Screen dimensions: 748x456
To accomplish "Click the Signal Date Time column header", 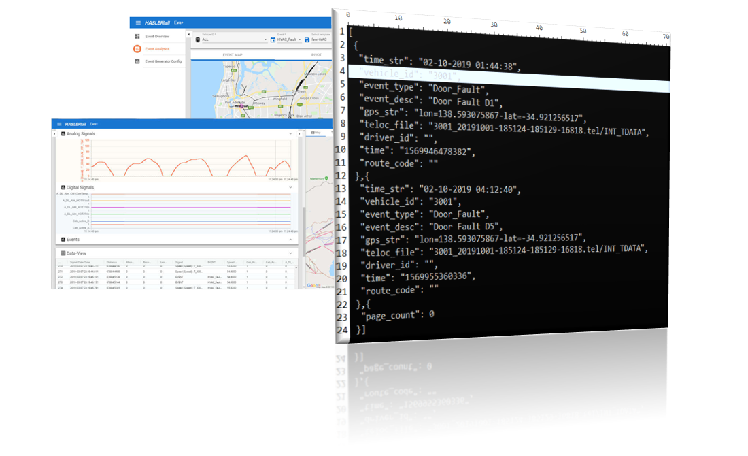I will 80,262.
